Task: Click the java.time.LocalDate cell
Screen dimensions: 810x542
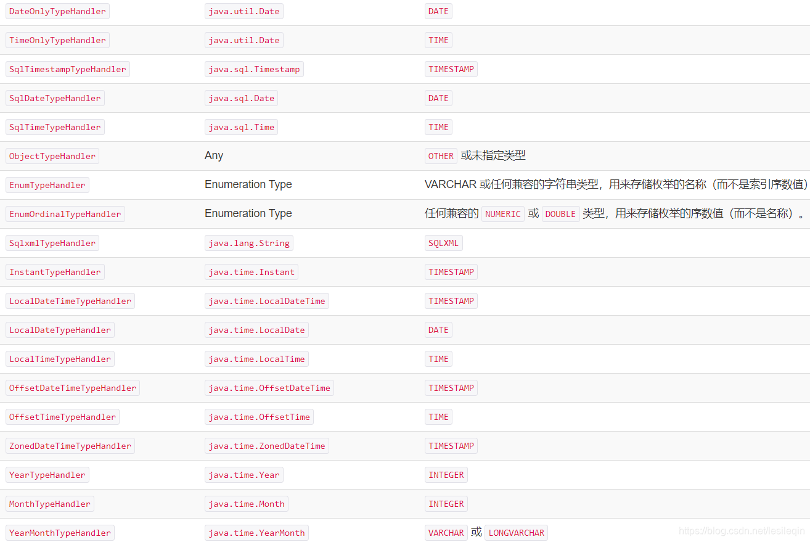Action: tap(256, 330)
